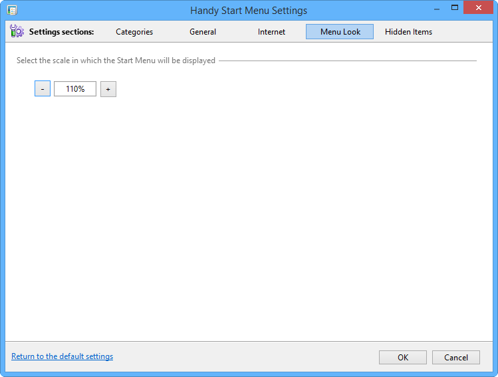This screenshot has width=498, height=377.
Task: Select the Menu Look section
Action: (340, 32)
